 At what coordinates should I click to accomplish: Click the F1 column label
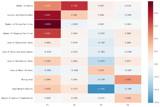tap(47, 105)
